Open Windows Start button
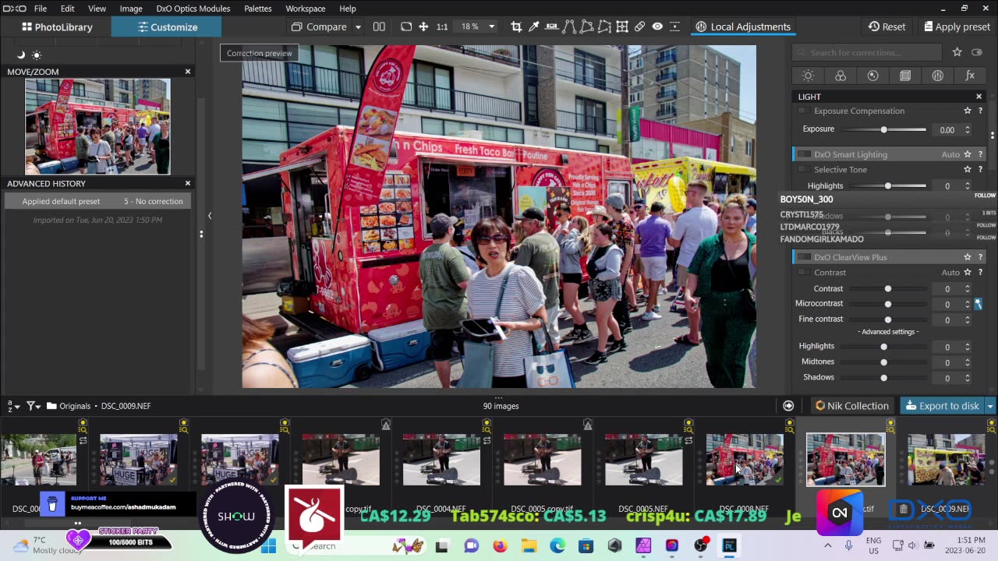Screen dimensions: 998x561 point(269,546)
